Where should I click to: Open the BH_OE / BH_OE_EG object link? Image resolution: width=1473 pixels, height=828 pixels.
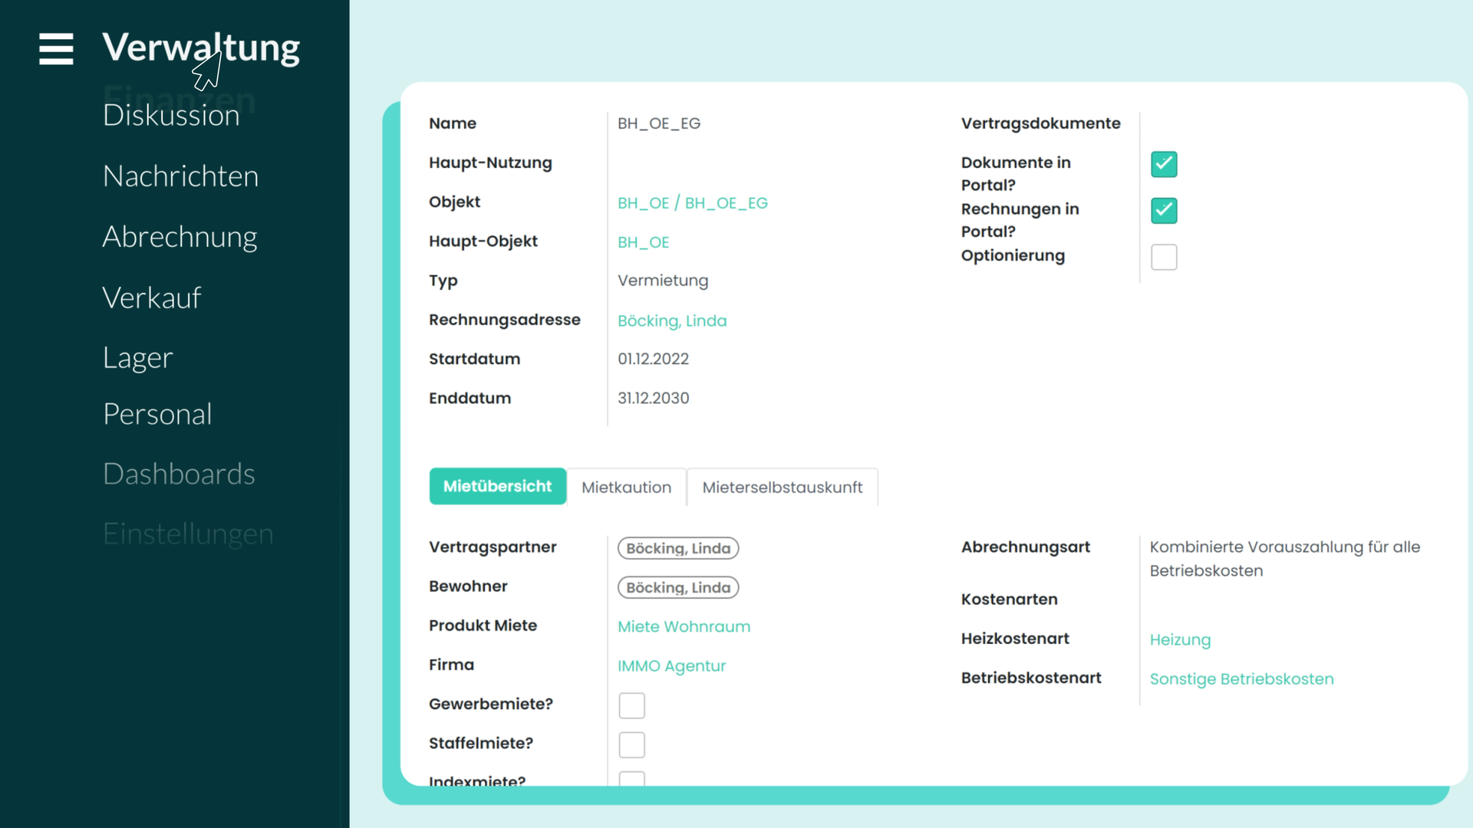(693, 203)
